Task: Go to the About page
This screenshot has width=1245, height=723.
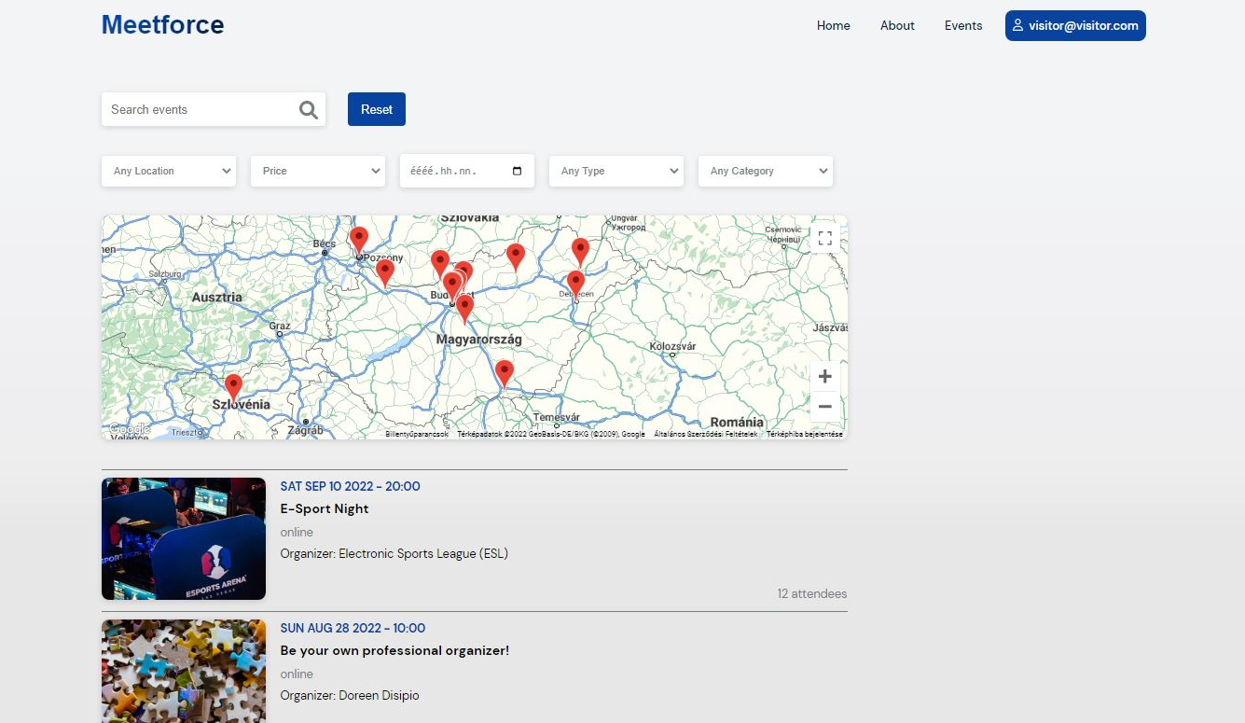Action: (x=897, y=26)
